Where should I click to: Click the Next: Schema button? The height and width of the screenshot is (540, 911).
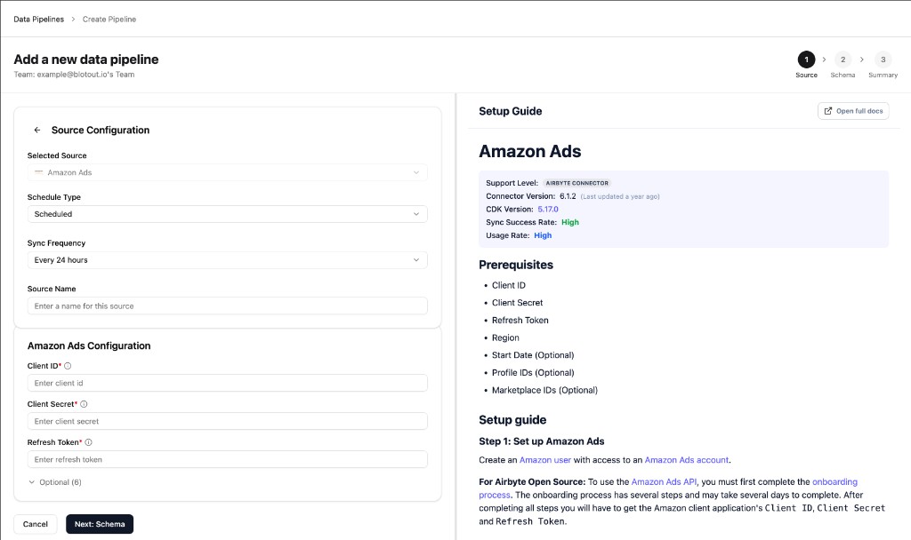coord(100,524)
